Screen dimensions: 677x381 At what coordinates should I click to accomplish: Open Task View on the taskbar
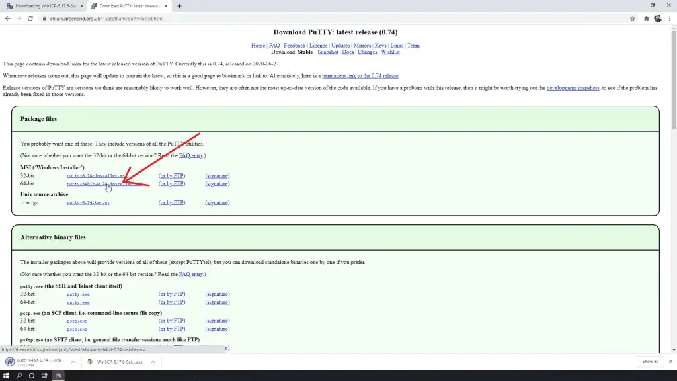(44, 376)
